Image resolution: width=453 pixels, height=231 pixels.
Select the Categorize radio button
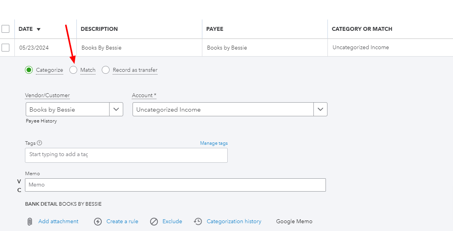[29, 70]
